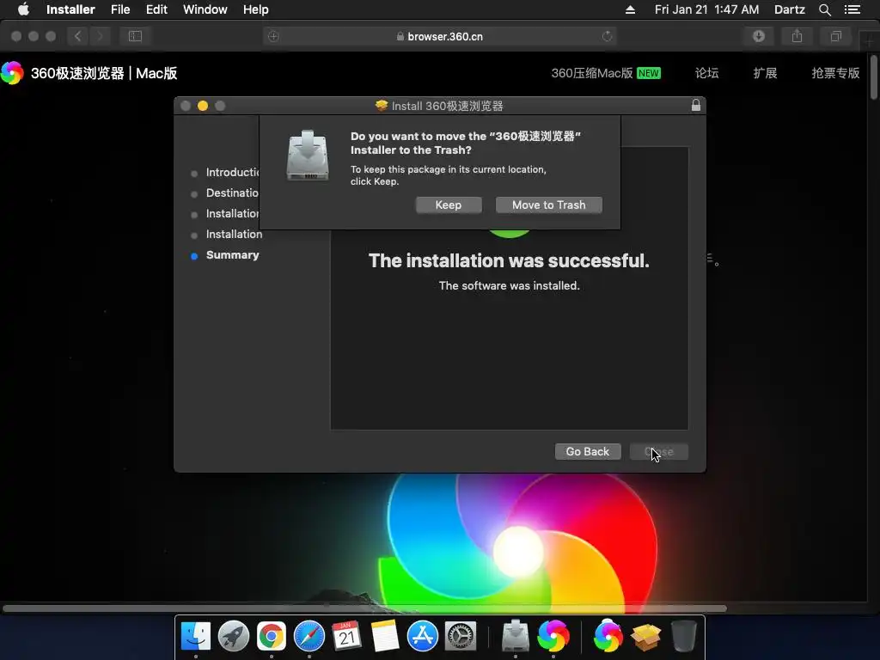
Task: Minimize the installer window
Action: click(x=203, y=106)
